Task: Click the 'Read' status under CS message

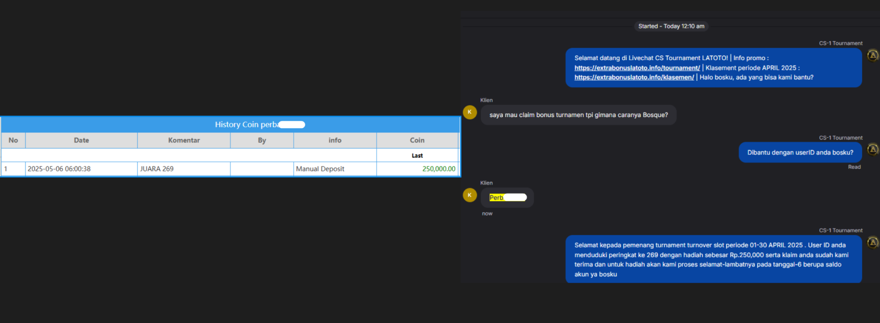Action: pyautogui.click(x=854, y=167)
